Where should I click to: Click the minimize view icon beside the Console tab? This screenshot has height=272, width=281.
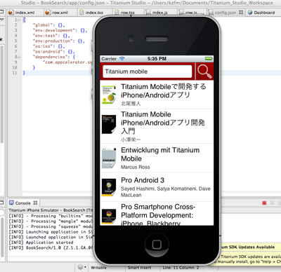click(x=2, y=203)
